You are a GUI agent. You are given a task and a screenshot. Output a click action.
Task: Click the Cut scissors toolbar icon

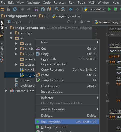[x=37, y=9]
